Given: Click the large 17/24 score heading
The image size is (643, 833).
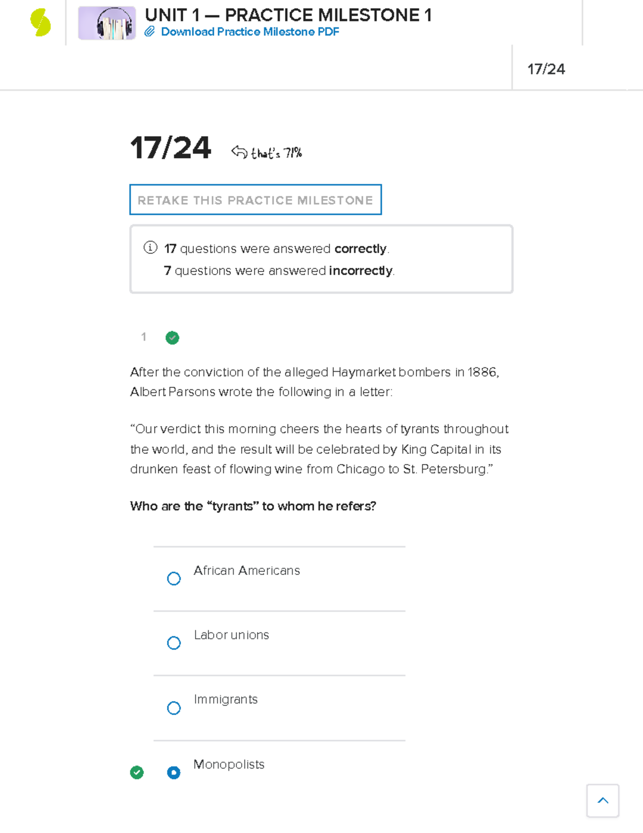Looking at the screenshot, I should 170,148.
